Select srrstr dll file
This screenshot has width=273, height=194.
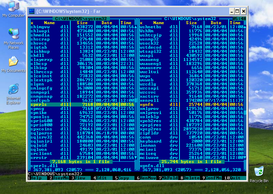point(82,158)
